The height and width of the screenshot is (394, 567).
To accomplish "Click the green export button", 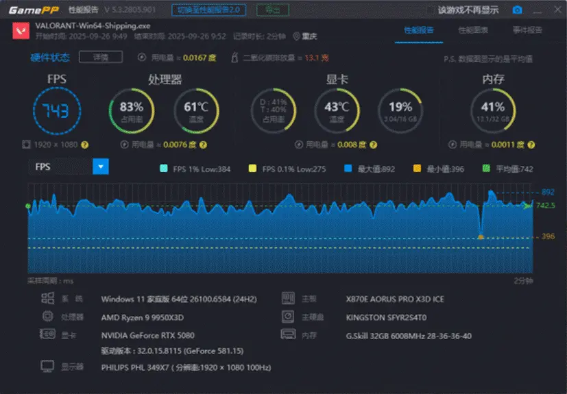I will click(273, 10).
